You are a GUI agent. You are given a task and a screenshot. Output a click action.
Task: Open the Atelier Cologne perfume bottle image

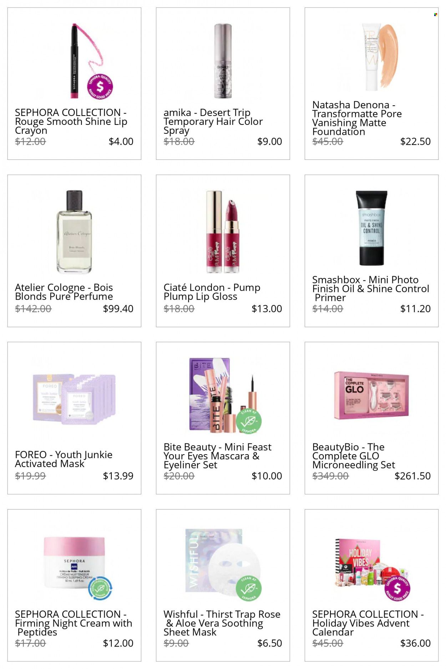pos(74,232)
